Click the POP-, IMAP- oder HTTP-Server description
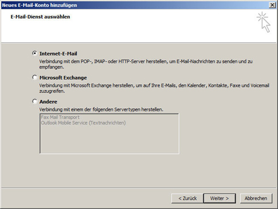Screen dimensions: 278x209 pyautogui.click(x=146, y=64)
